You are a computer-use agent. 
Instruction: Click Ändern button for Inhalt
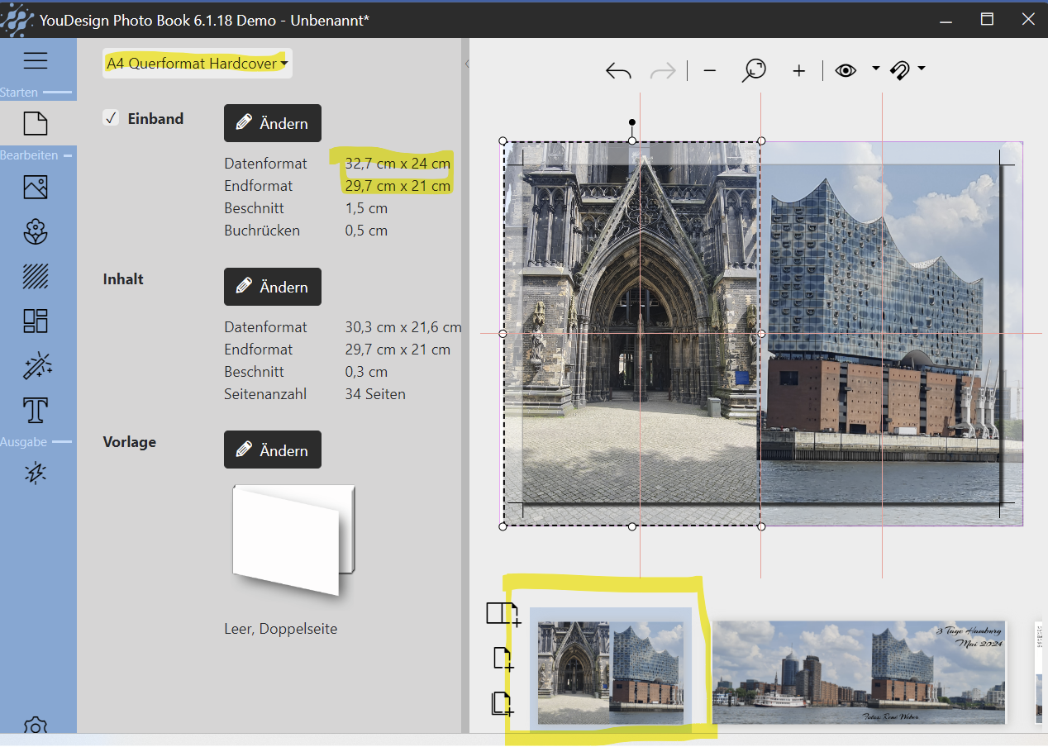coord(273,287)
